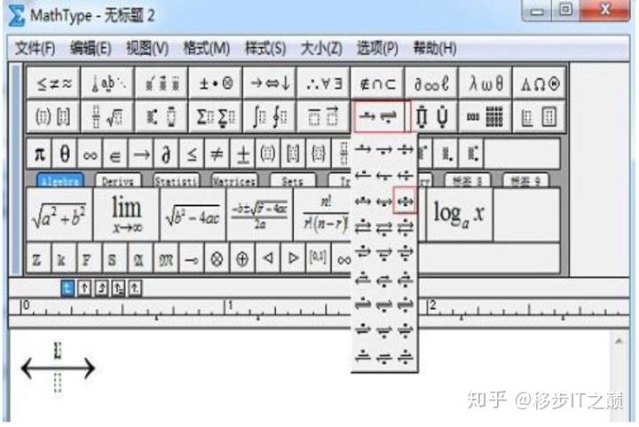The height and width of the screenshot is (427, 639).
Task: Open the 样式(S) menu
Action: click(265, 49)
